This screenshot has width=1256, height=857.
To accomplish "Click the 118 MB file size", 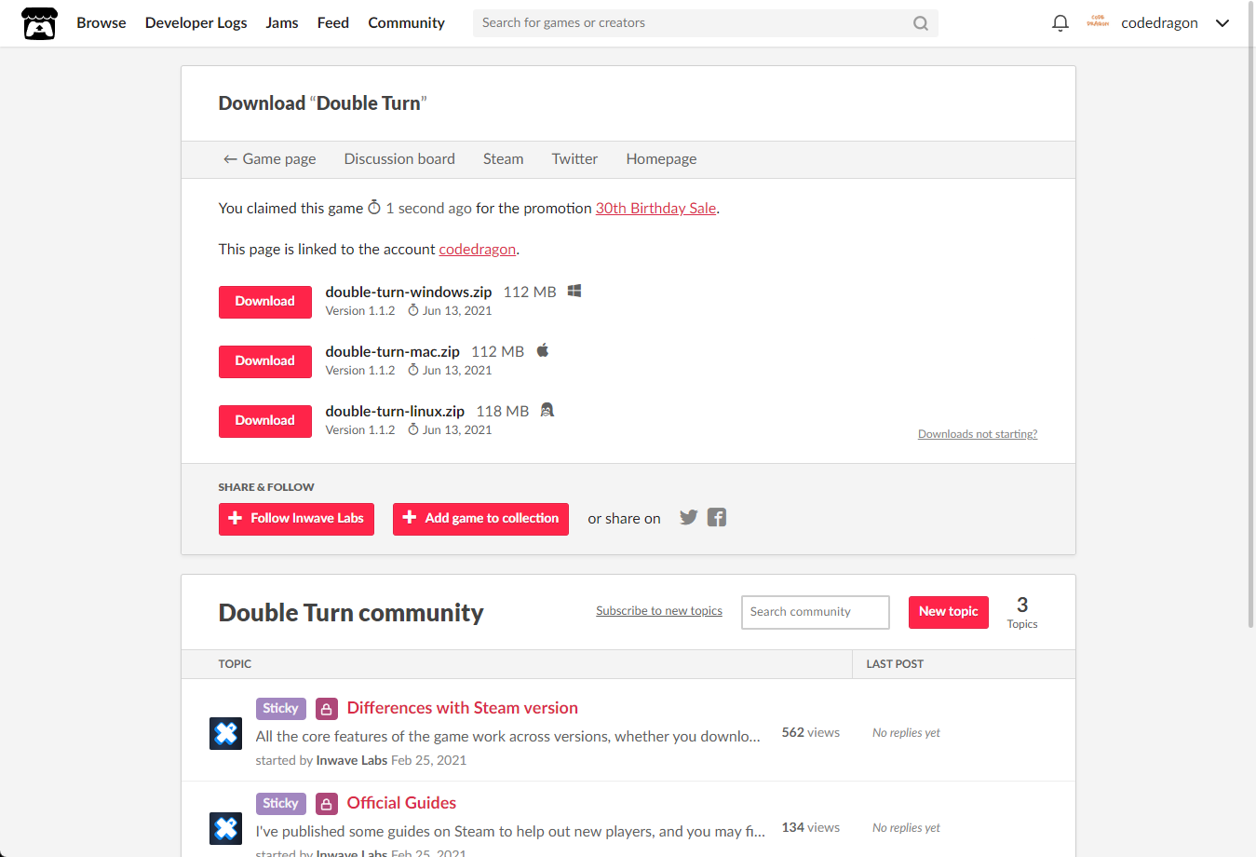I will coord(503,412).
